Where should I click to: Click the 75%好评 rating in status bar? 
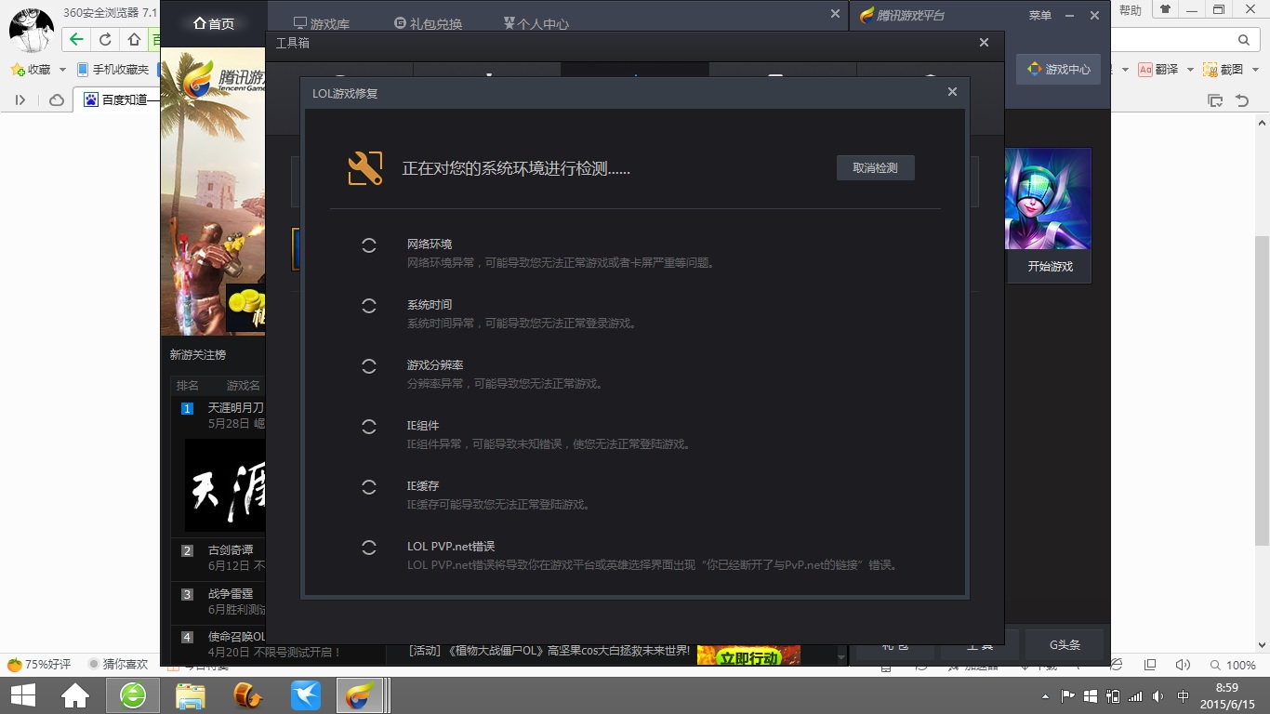pos(39,665)
